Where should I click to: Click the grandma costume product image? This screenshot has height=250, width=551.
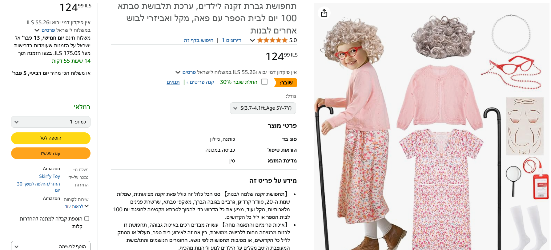point(431,127)
